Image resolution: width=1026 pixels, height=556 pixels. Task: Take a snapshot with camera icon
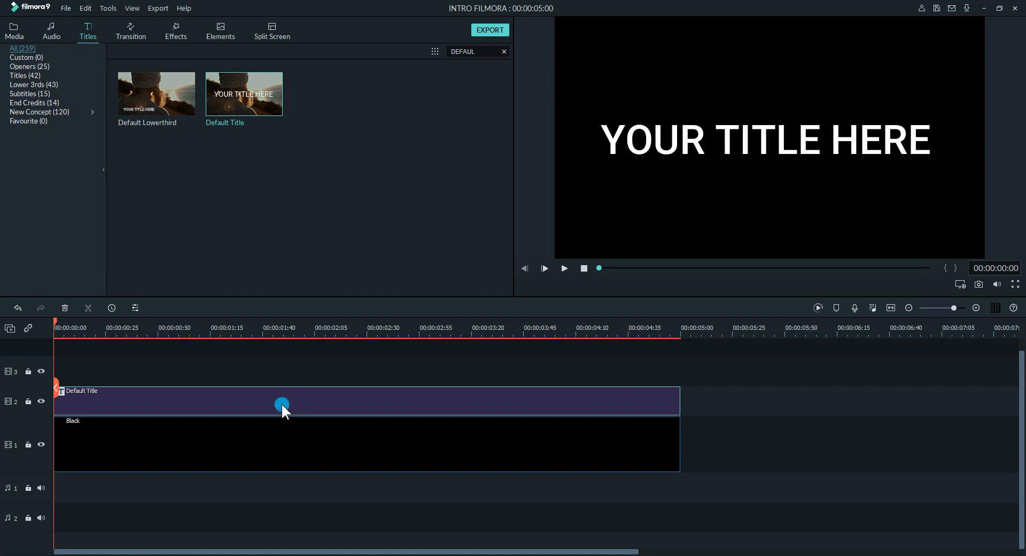[978, 284]
